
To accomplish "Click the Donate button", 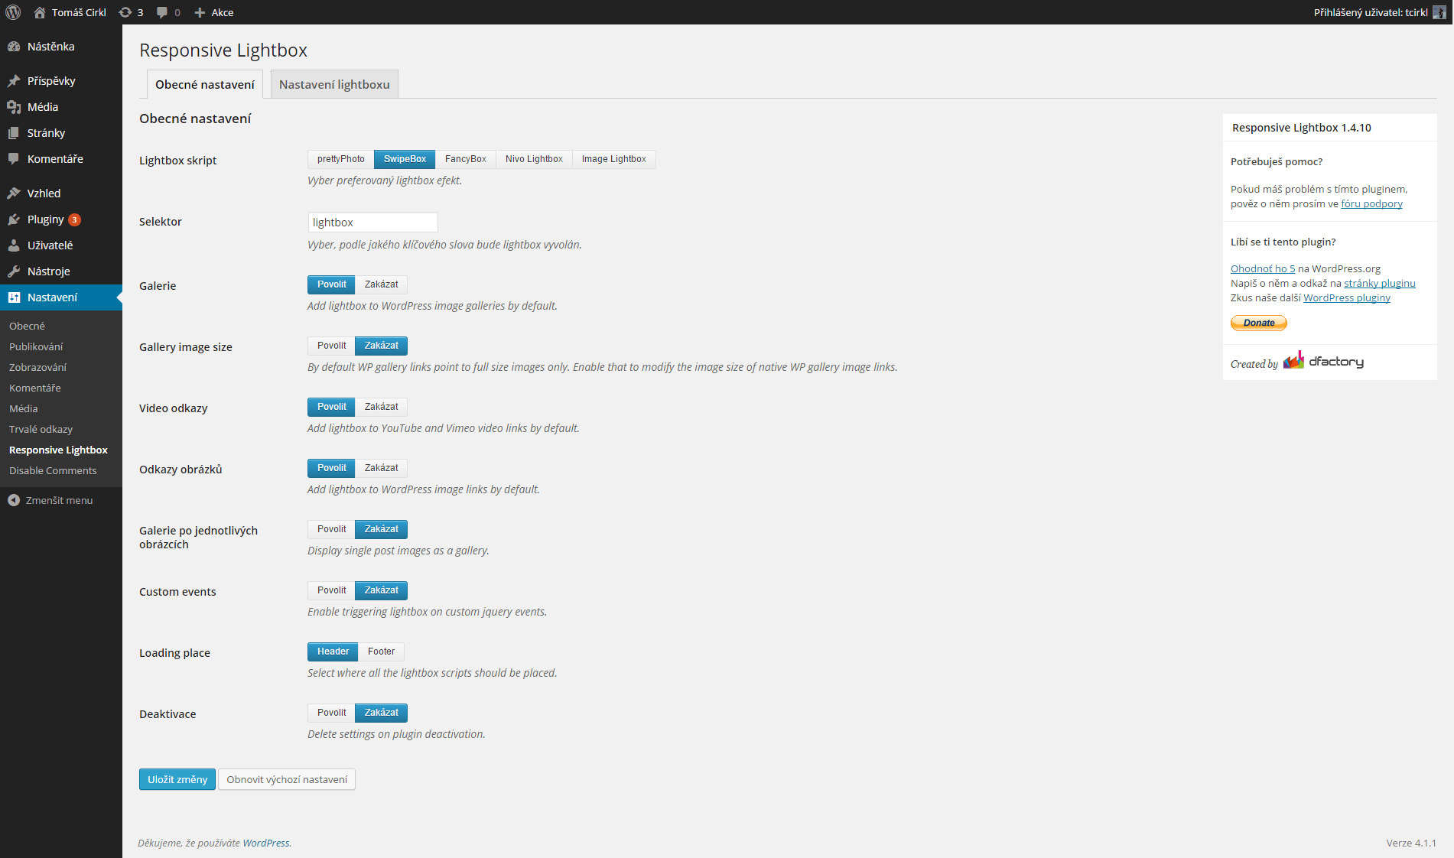I will pos(1259,323).
